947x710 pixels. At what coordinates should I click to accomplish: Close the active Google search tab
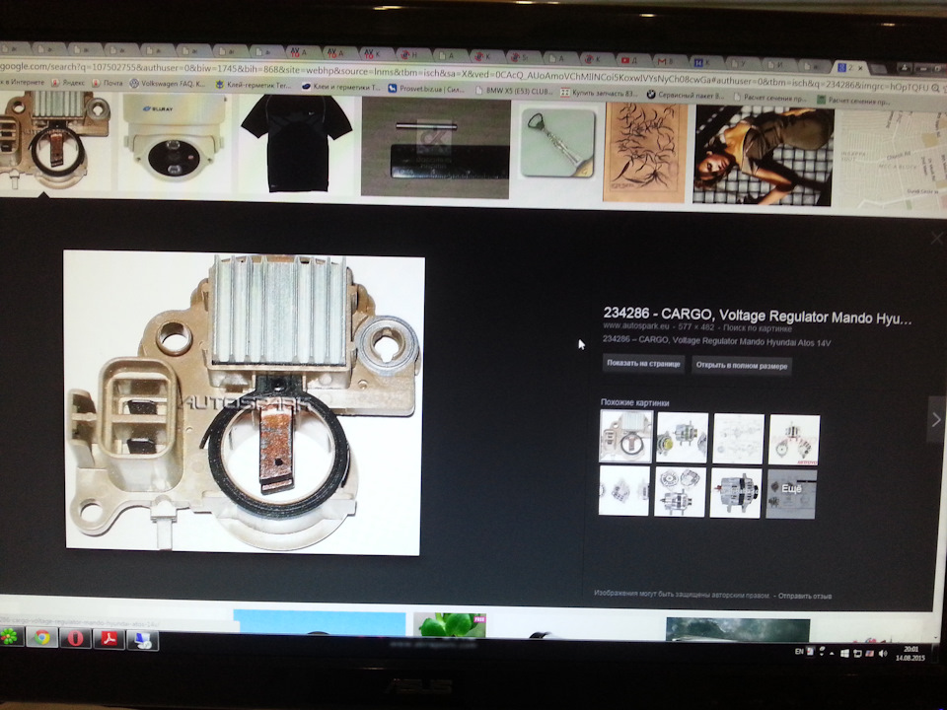[860, 68]
